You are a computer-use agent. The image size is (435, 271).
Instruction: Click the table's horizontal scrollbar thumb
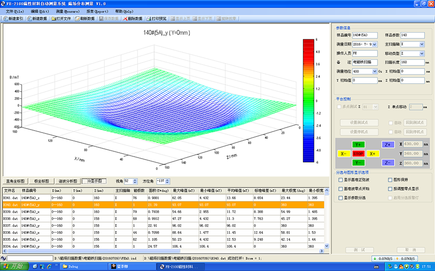(93, 251)
